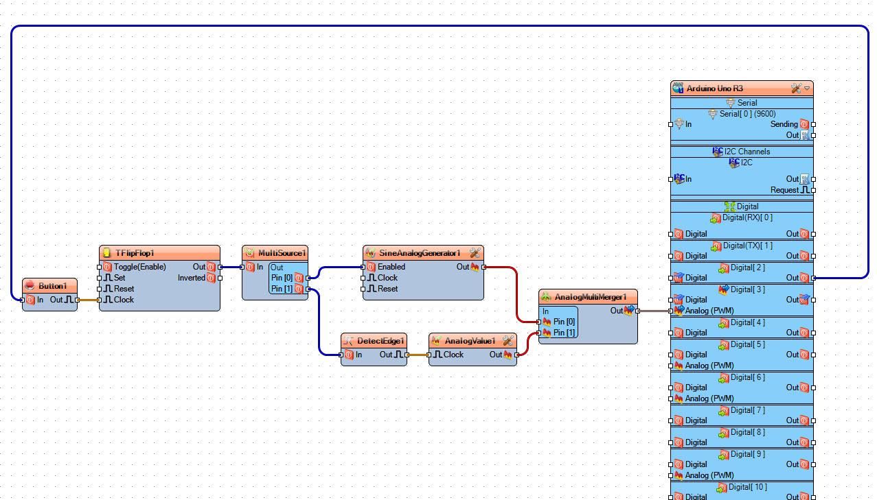
Task: Select the Serial[ 0 ] (9600) label
Action: 747,114
